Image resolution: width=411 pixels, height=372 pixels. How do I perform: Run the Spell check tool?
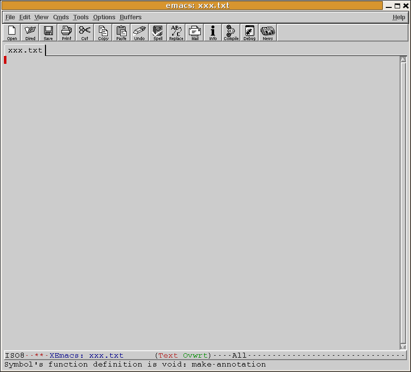[x=158, y=33]
